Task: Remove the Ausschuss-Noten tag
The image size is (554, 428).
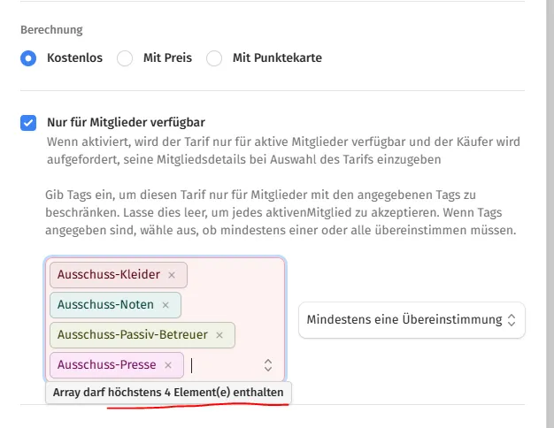Action: [x=165, y=305]
